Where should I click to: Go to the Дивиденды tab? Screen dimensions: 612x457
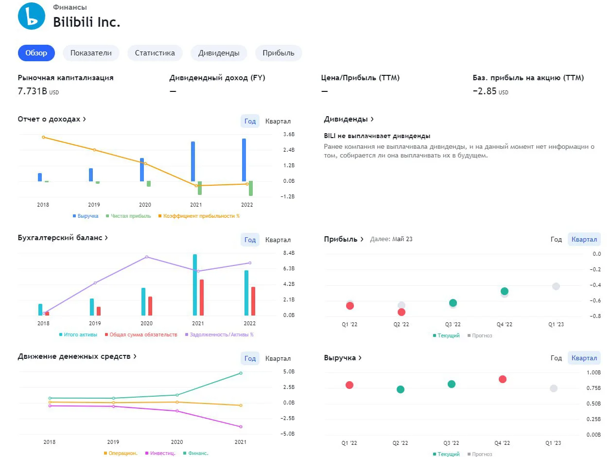point(219,53)
